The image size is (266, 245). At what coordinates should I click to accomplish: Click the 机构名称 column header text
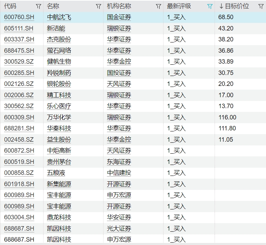[119, 7]
